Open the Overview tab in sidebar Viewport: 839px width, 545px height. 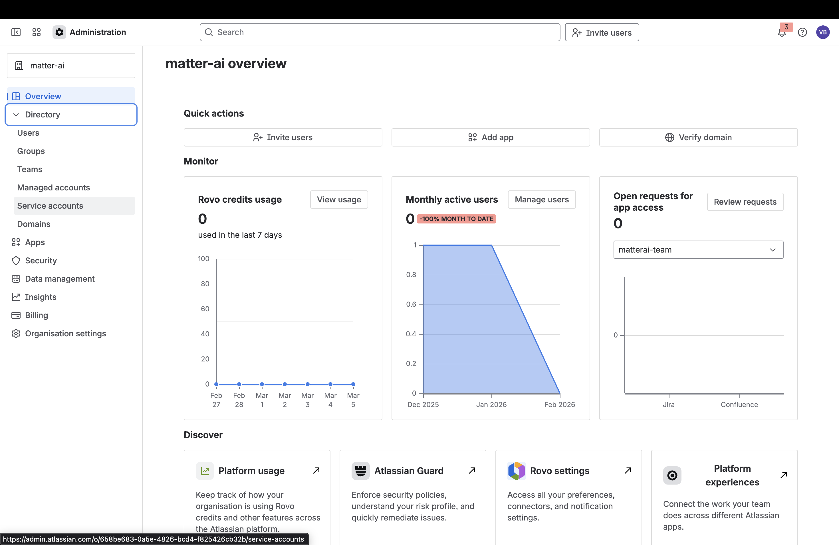[43, 96]
